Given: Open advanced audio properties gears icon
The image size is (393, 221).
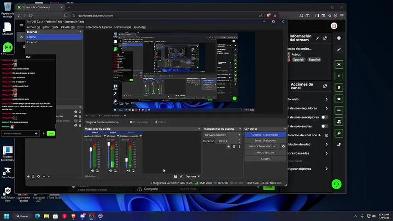Looking at the screenshot, I should [x=181, y=176].
